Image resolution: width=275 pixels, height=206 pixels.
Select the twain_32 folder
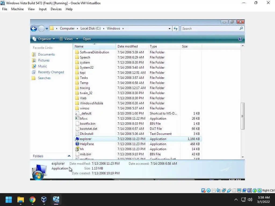(86, 93)
